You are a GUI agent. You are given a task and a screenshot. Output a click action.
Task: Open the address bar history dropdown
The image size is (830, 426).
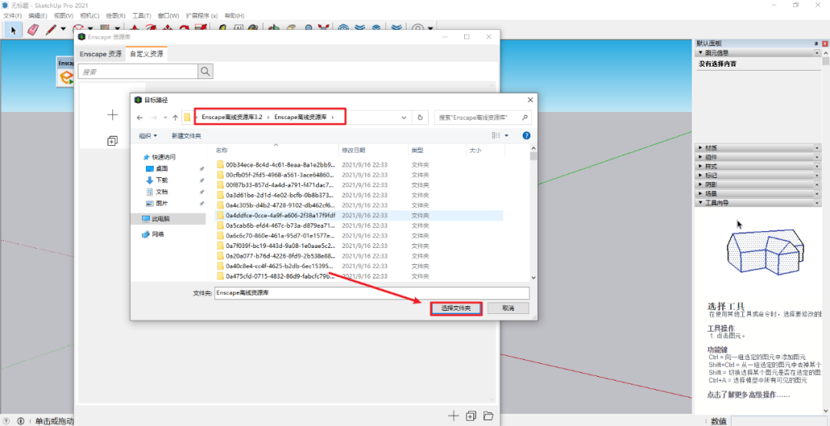point(404,117)
